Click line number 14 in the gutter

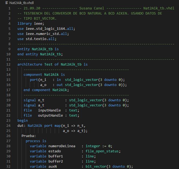pyautogui.click(x=8, y=74)
